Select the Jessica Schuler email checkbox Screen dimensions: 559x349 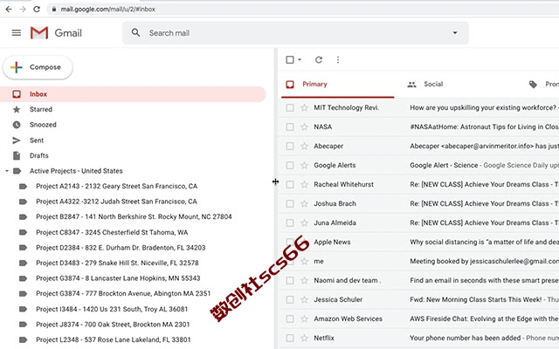pyautogui.click(x=290, y=300)
